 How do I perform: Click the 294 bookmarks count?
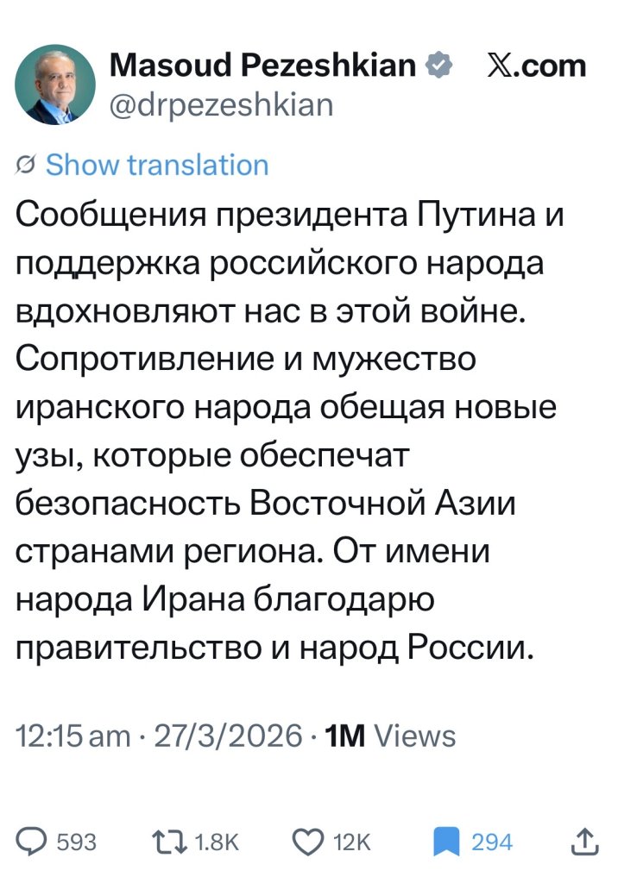point(492,842)
